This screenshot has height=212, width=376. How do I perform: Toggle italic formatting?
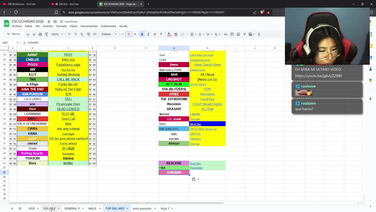(x=148, y=34)
